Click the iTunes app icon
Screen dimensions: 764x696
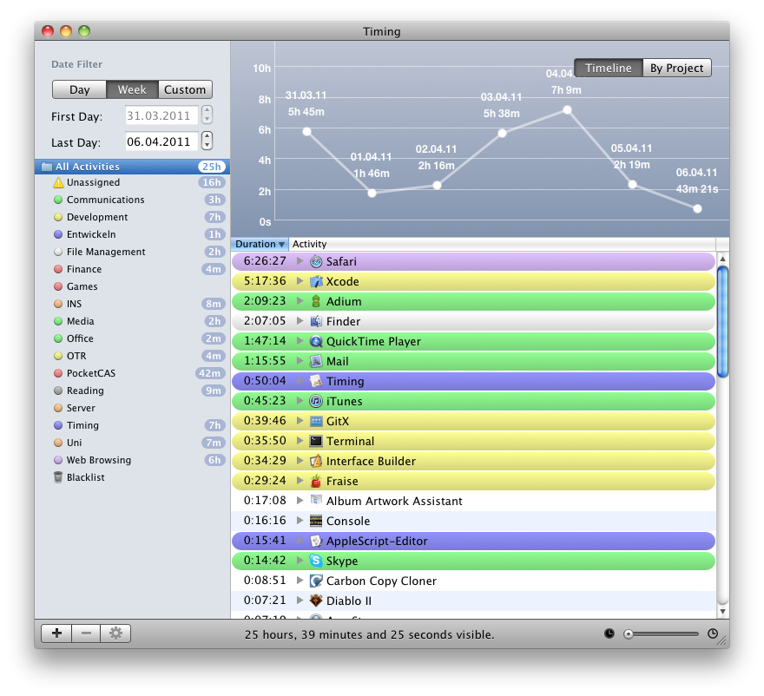316,401
